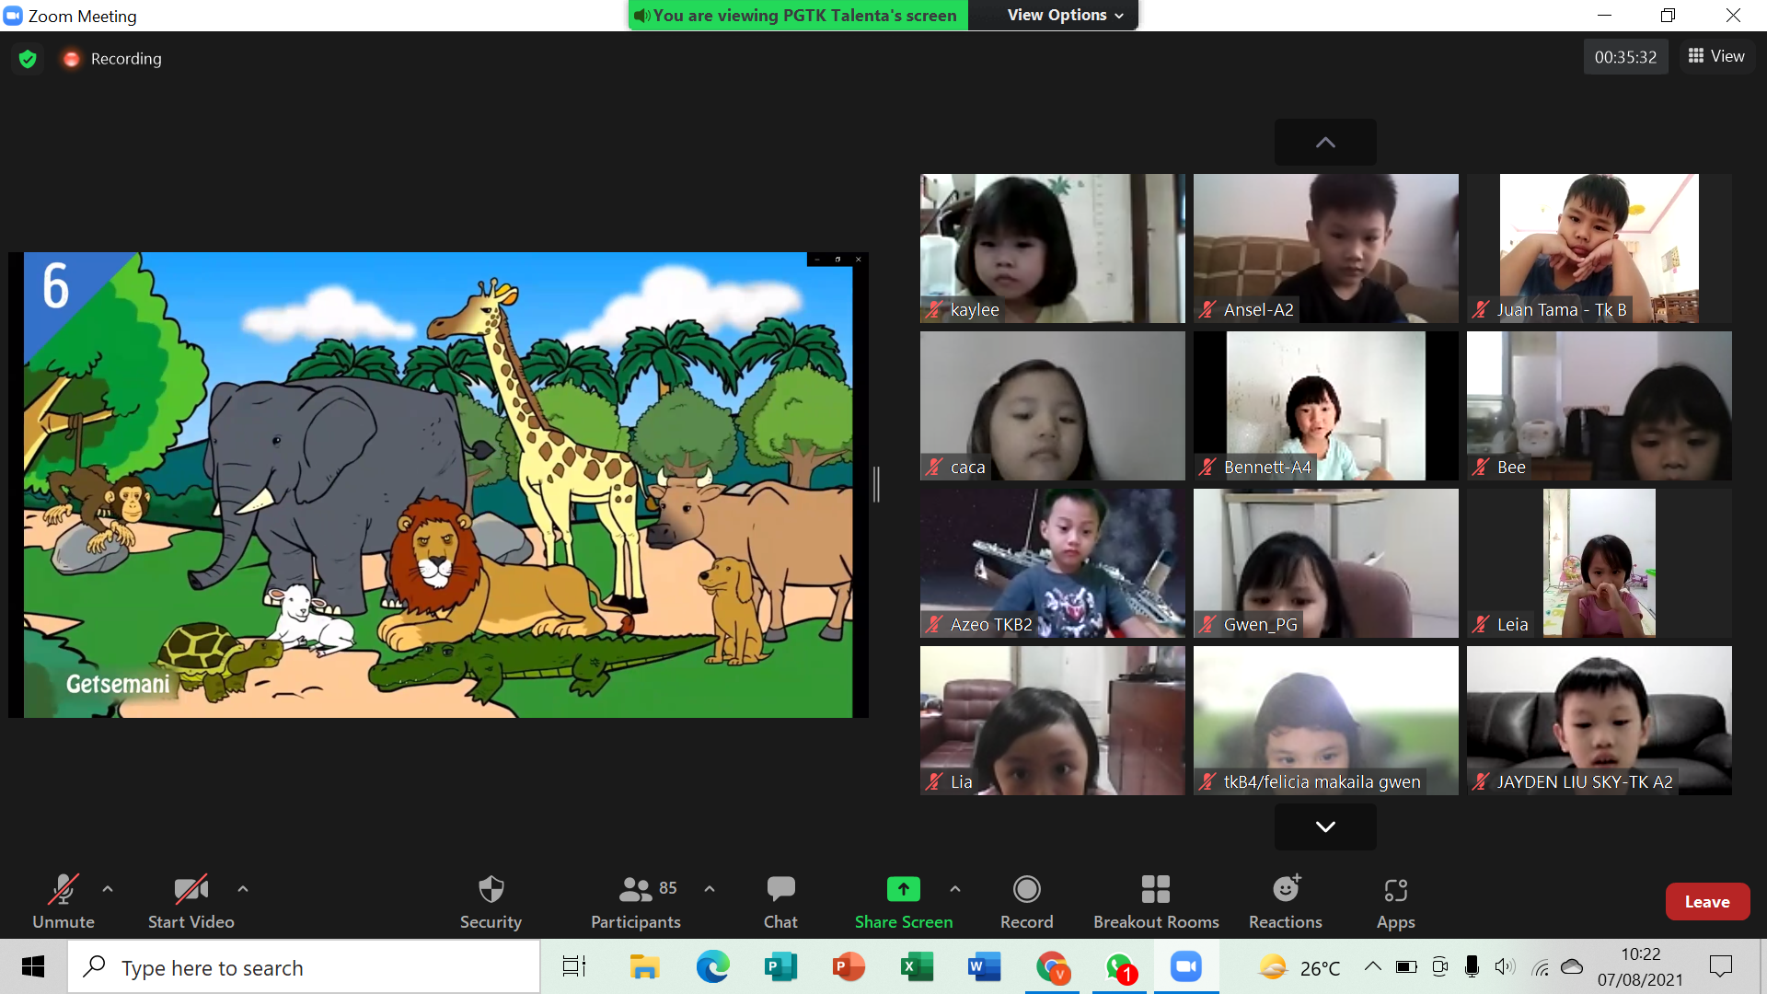Select Bennett-A4 video tile
Image resolution: width=1767 pixels, height=994 pixels.
[x=1326, y=406]
